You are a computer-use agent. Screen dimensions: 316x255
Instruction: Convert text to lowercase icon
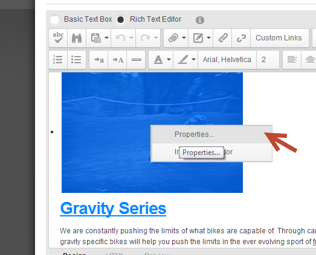tap(99, 60)
